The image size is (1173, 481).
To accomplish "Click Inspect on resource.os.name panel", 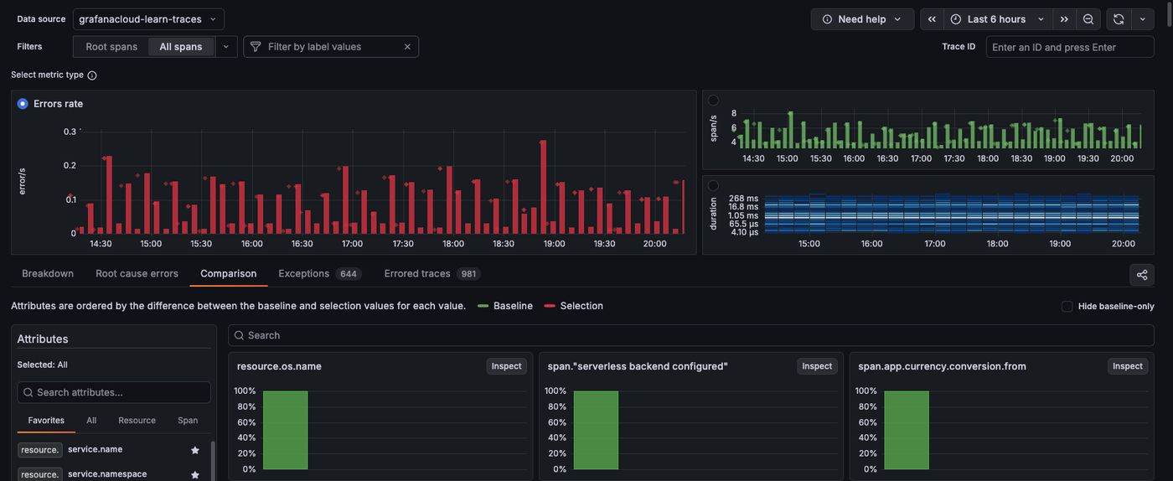I will coord(506,366).
